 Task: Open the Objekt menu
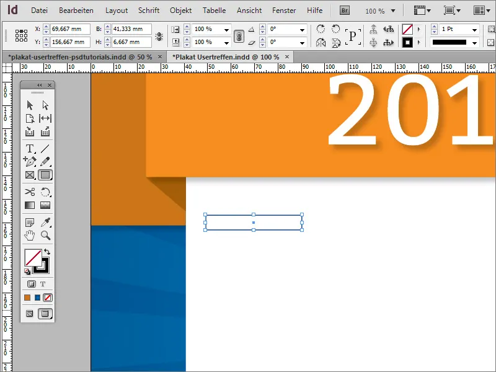[180, 10]
